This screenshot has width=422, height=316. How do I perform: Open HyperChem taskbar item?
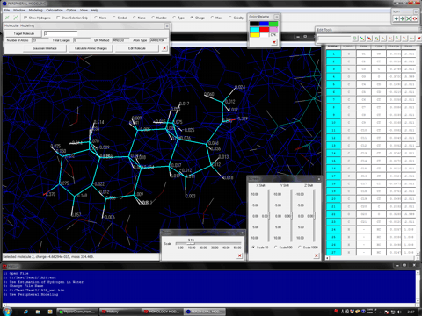click(76, 312)
